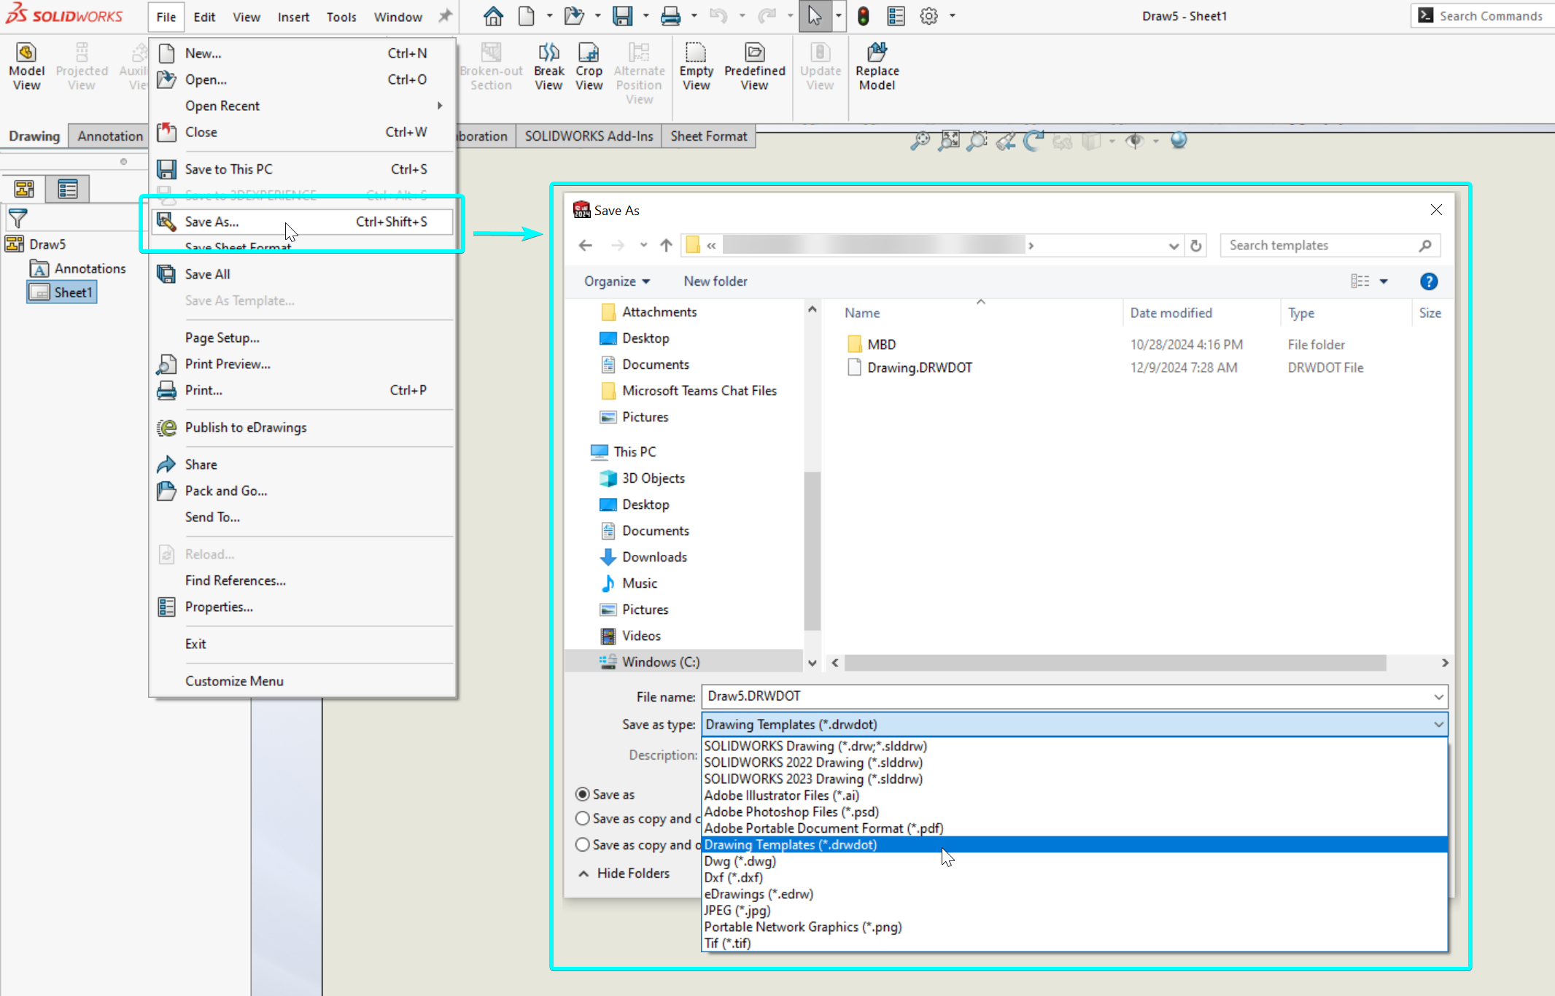Insert a Predefined View
Viewport: 1555px width, 996px height.
(754, 66)
